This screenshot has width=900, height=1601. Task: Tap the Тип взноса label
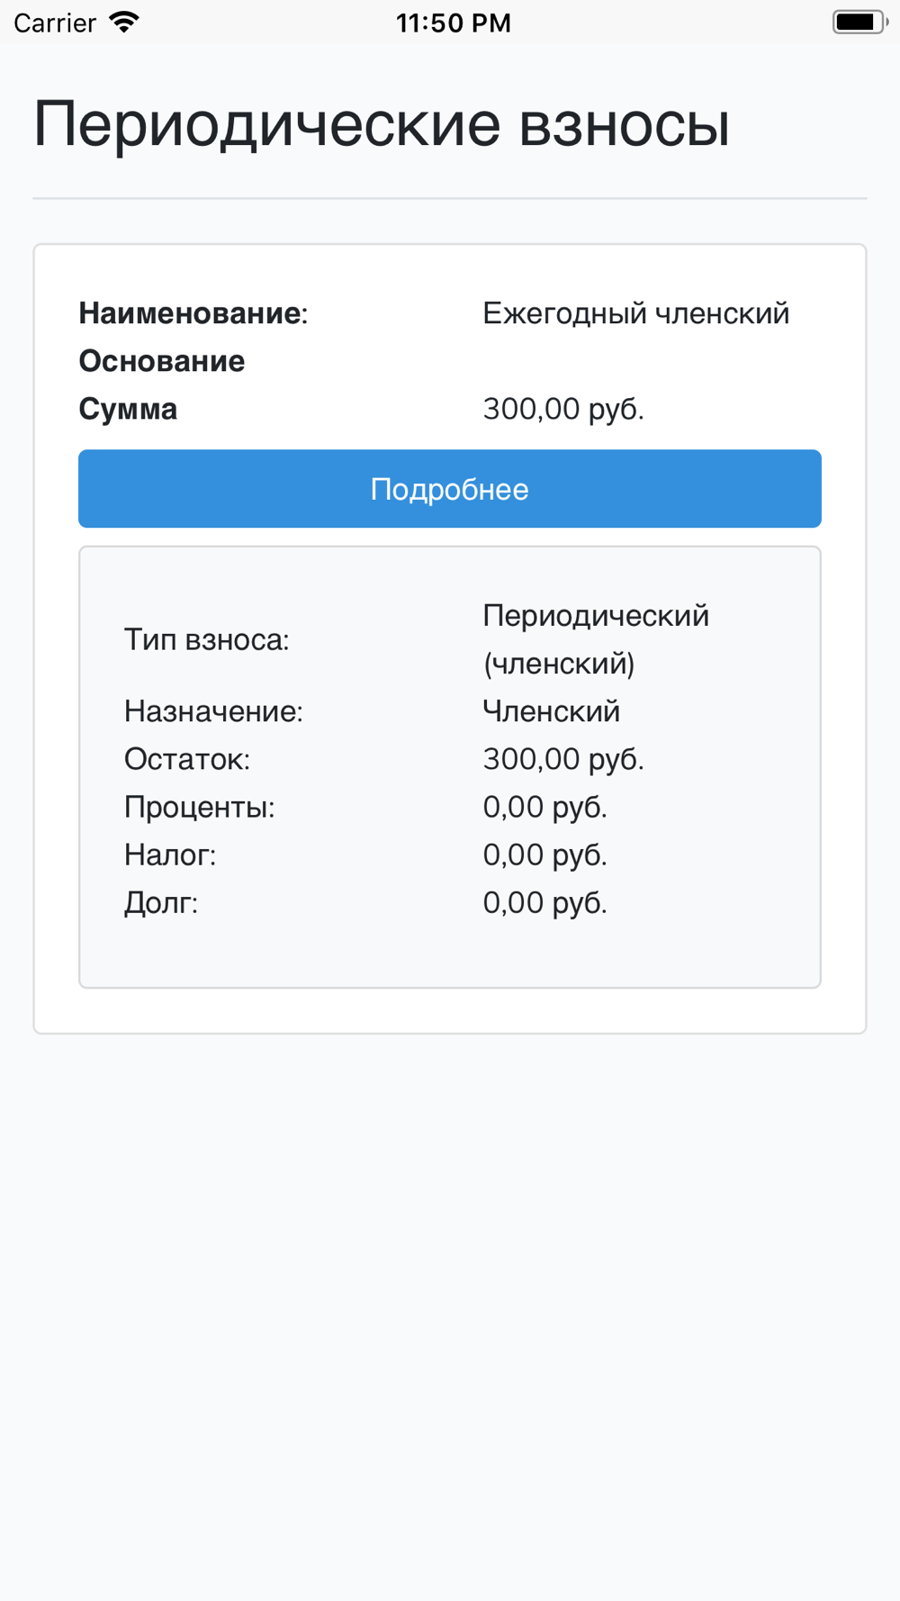(x=207, y=639)
